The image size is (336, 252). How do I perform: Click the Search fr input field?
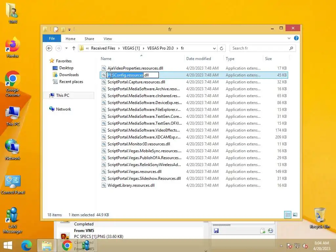point(259,48)
